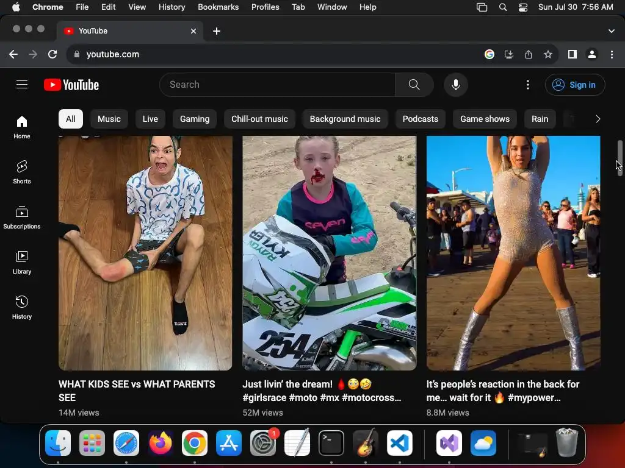Open the View menu in menu bar

137,7
